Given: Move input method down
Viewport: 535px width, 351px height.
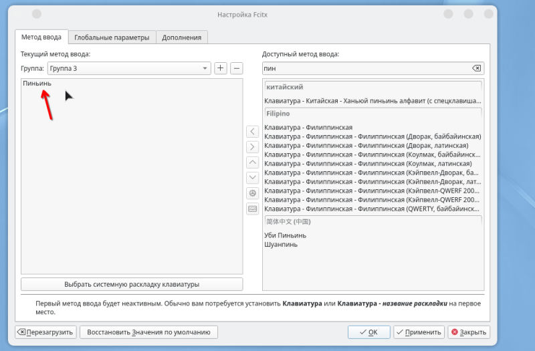Looking at the screenshot, I should [x=252, y=178].
